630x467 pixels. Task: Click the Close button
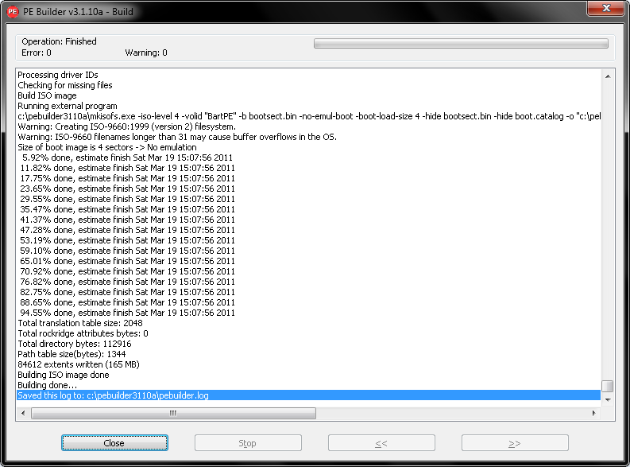pyautogui.click(x=114, y=443)
